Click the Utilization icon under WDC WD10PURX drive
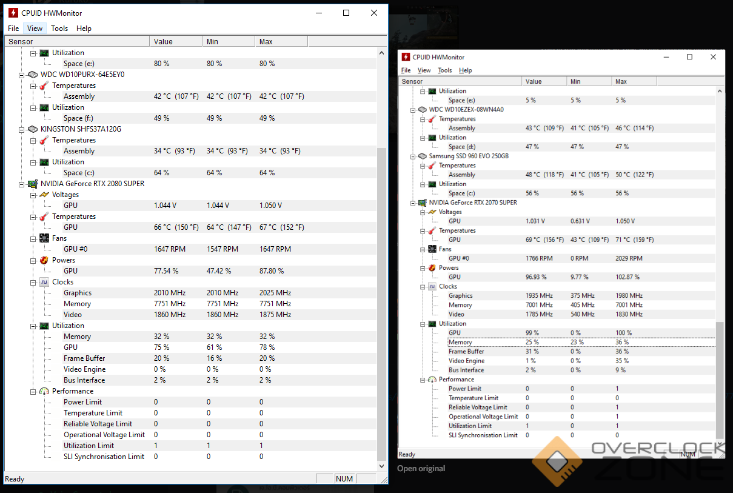This screenshot has width=733, height=493. click(44, 107)
